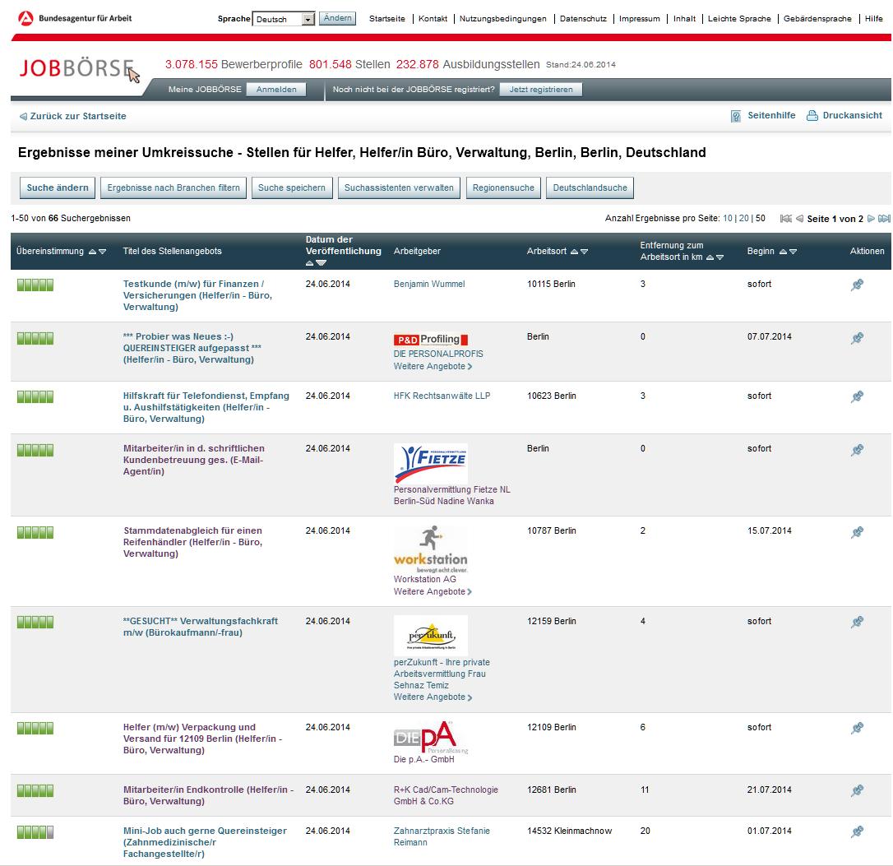Go to the last results page icon
This screenshot has width=893, height=866.
tap(884, 219)
